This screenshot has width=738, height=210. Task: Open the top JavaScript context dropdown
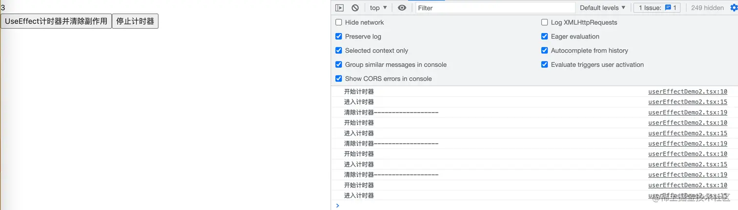click(x=378, y=8)
